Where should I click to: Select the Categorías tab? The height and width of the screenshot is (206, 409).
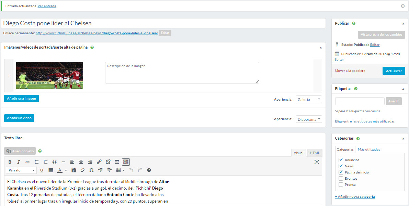[345, 150]
